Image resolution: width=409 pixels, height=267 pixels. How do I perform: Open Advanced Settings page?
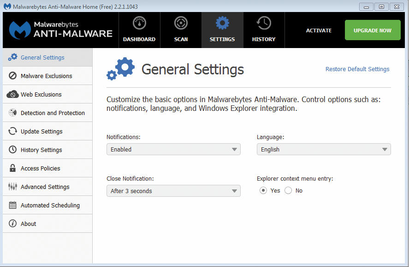click(47, 187)
